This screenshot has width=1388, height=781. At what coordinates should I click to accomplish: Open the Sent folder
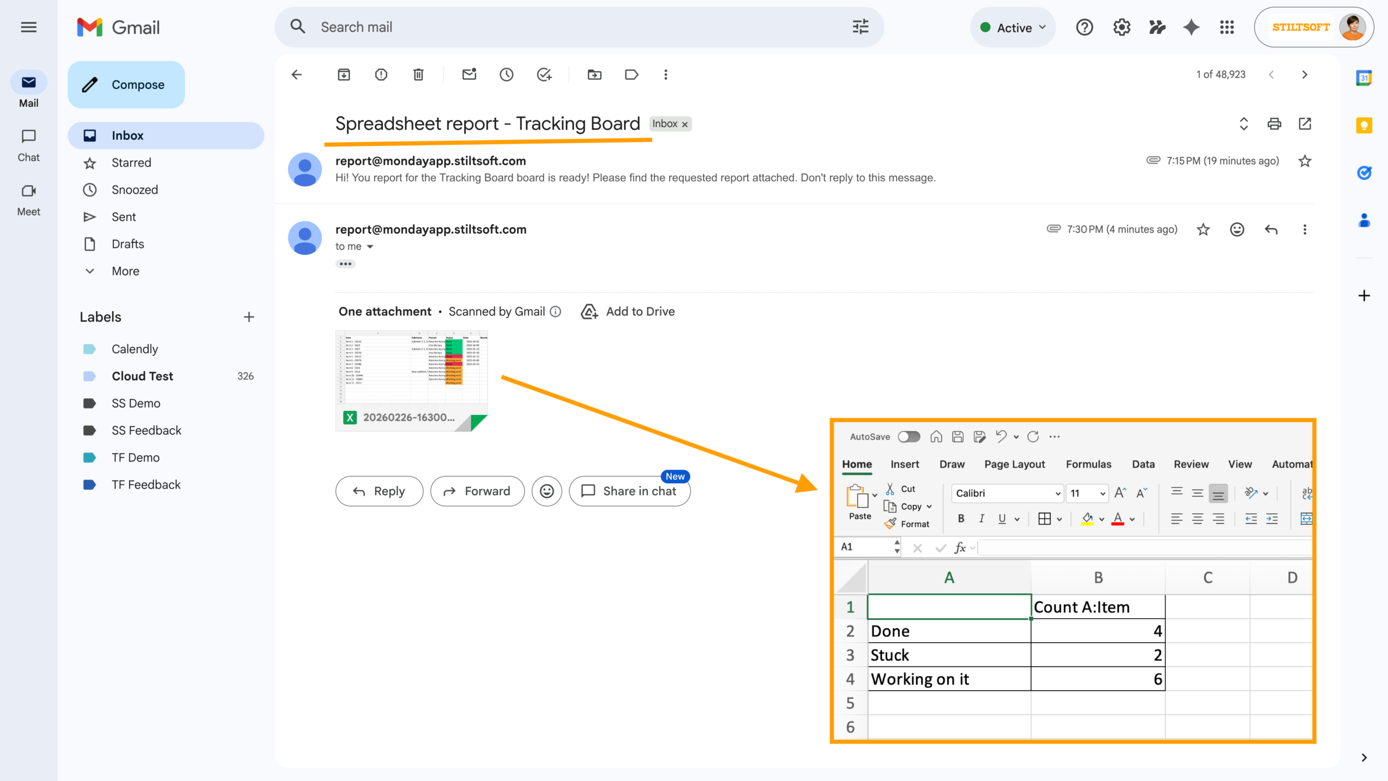pos(123,216)
